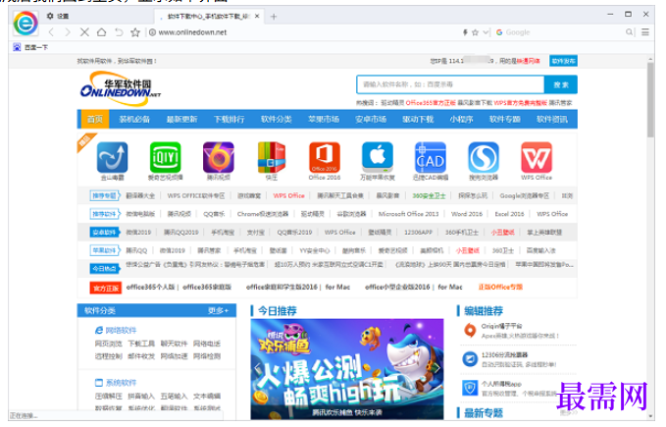The height and width of the screenshot is (427, 666).
Task: Click the 'office365' first link in red-tag row
Action: pos(151,288)
